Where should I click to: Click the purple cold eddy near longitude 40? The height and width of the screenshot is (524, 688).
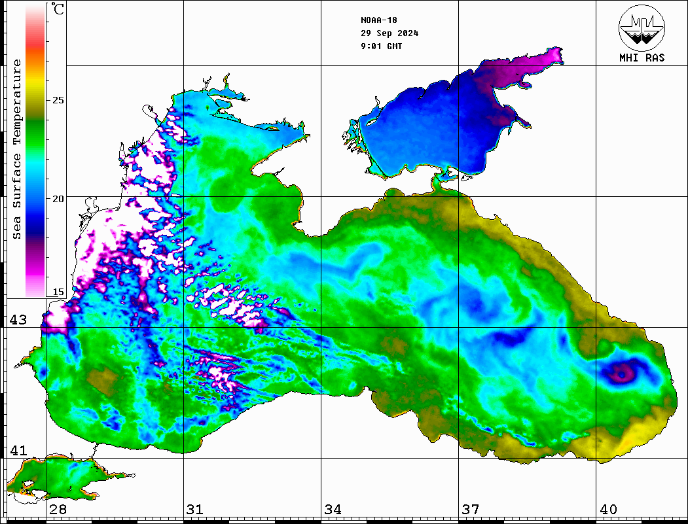pos(622,374)
